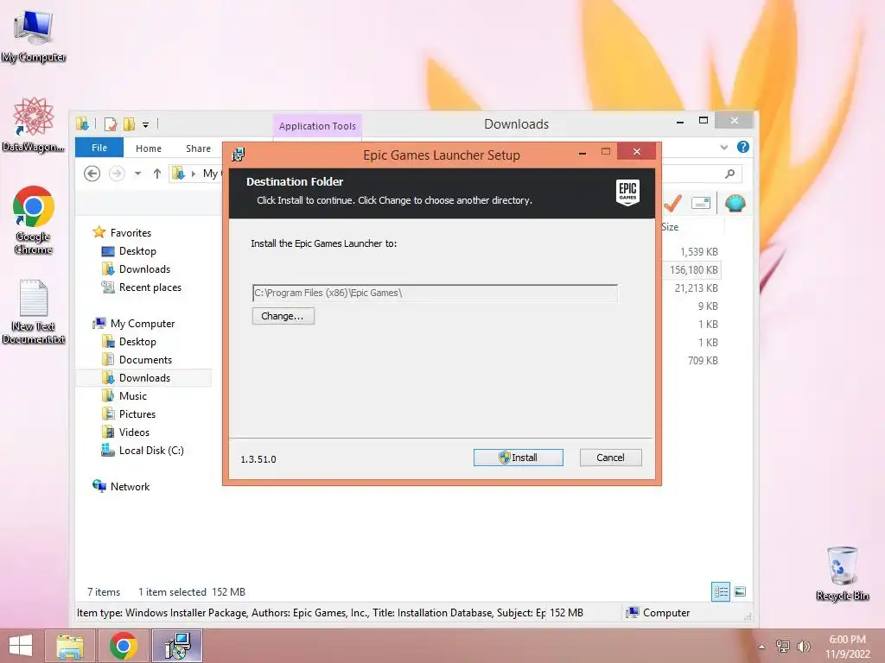Click the taskbar clock showing 6:00 PM
Image resolution: width=885 pixels, height=663 pixels.
pos(847,646)
